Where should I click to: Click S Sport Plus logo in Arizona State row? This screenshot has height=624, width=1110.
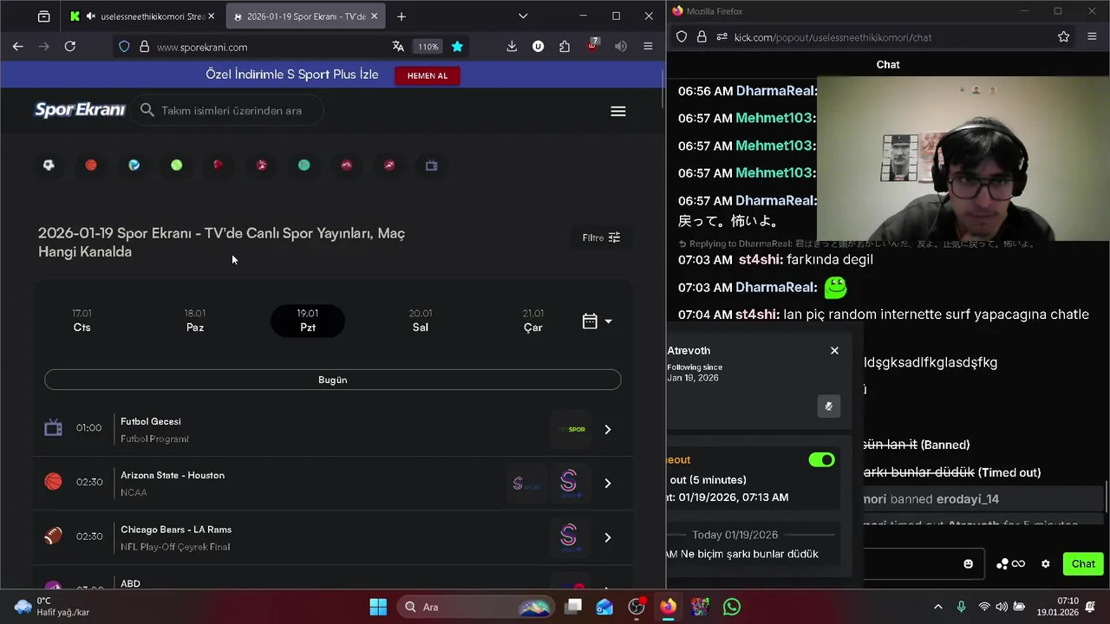point(570,483)
